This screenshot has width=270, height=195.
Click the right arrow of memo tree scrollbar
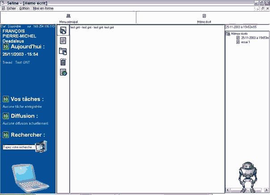pyautogui.click(x=266, y=190)
